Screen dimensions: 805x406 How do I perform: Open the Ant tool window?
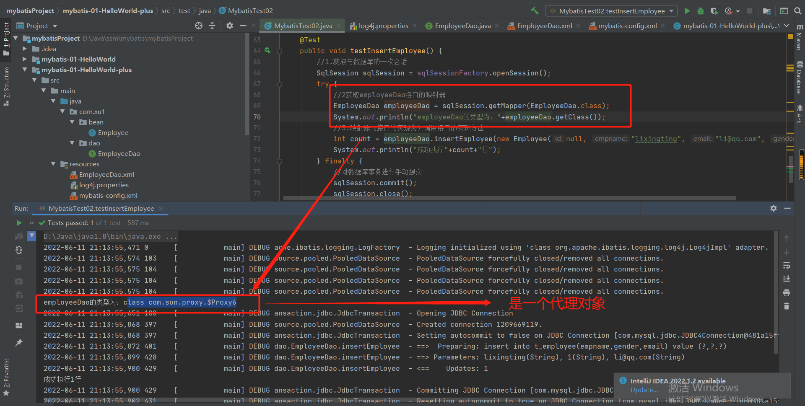tap(799, 114)
